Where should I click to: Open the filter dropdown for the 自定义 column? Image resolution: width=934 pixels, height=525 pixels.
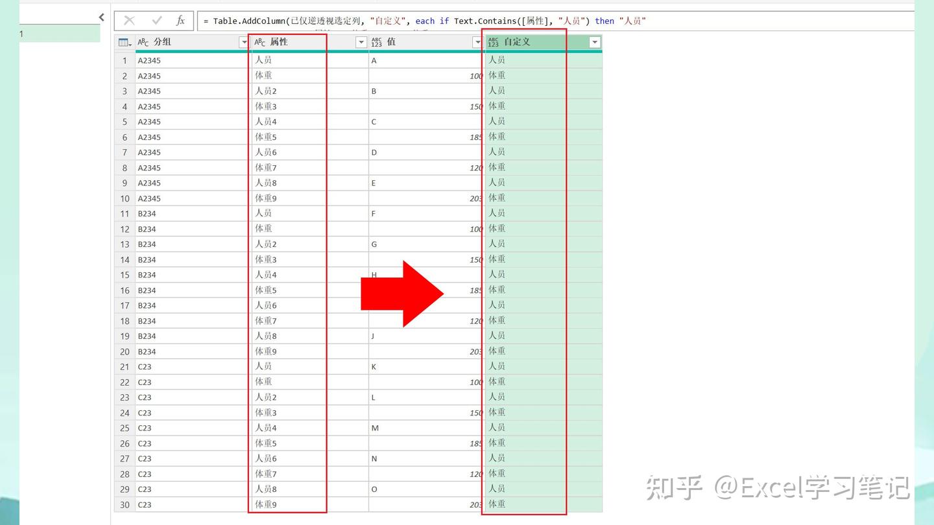tap(594, 42)
